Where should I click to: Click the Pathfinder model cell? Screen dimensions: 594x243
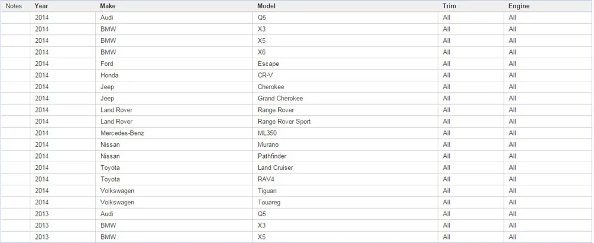pos(345,156)
